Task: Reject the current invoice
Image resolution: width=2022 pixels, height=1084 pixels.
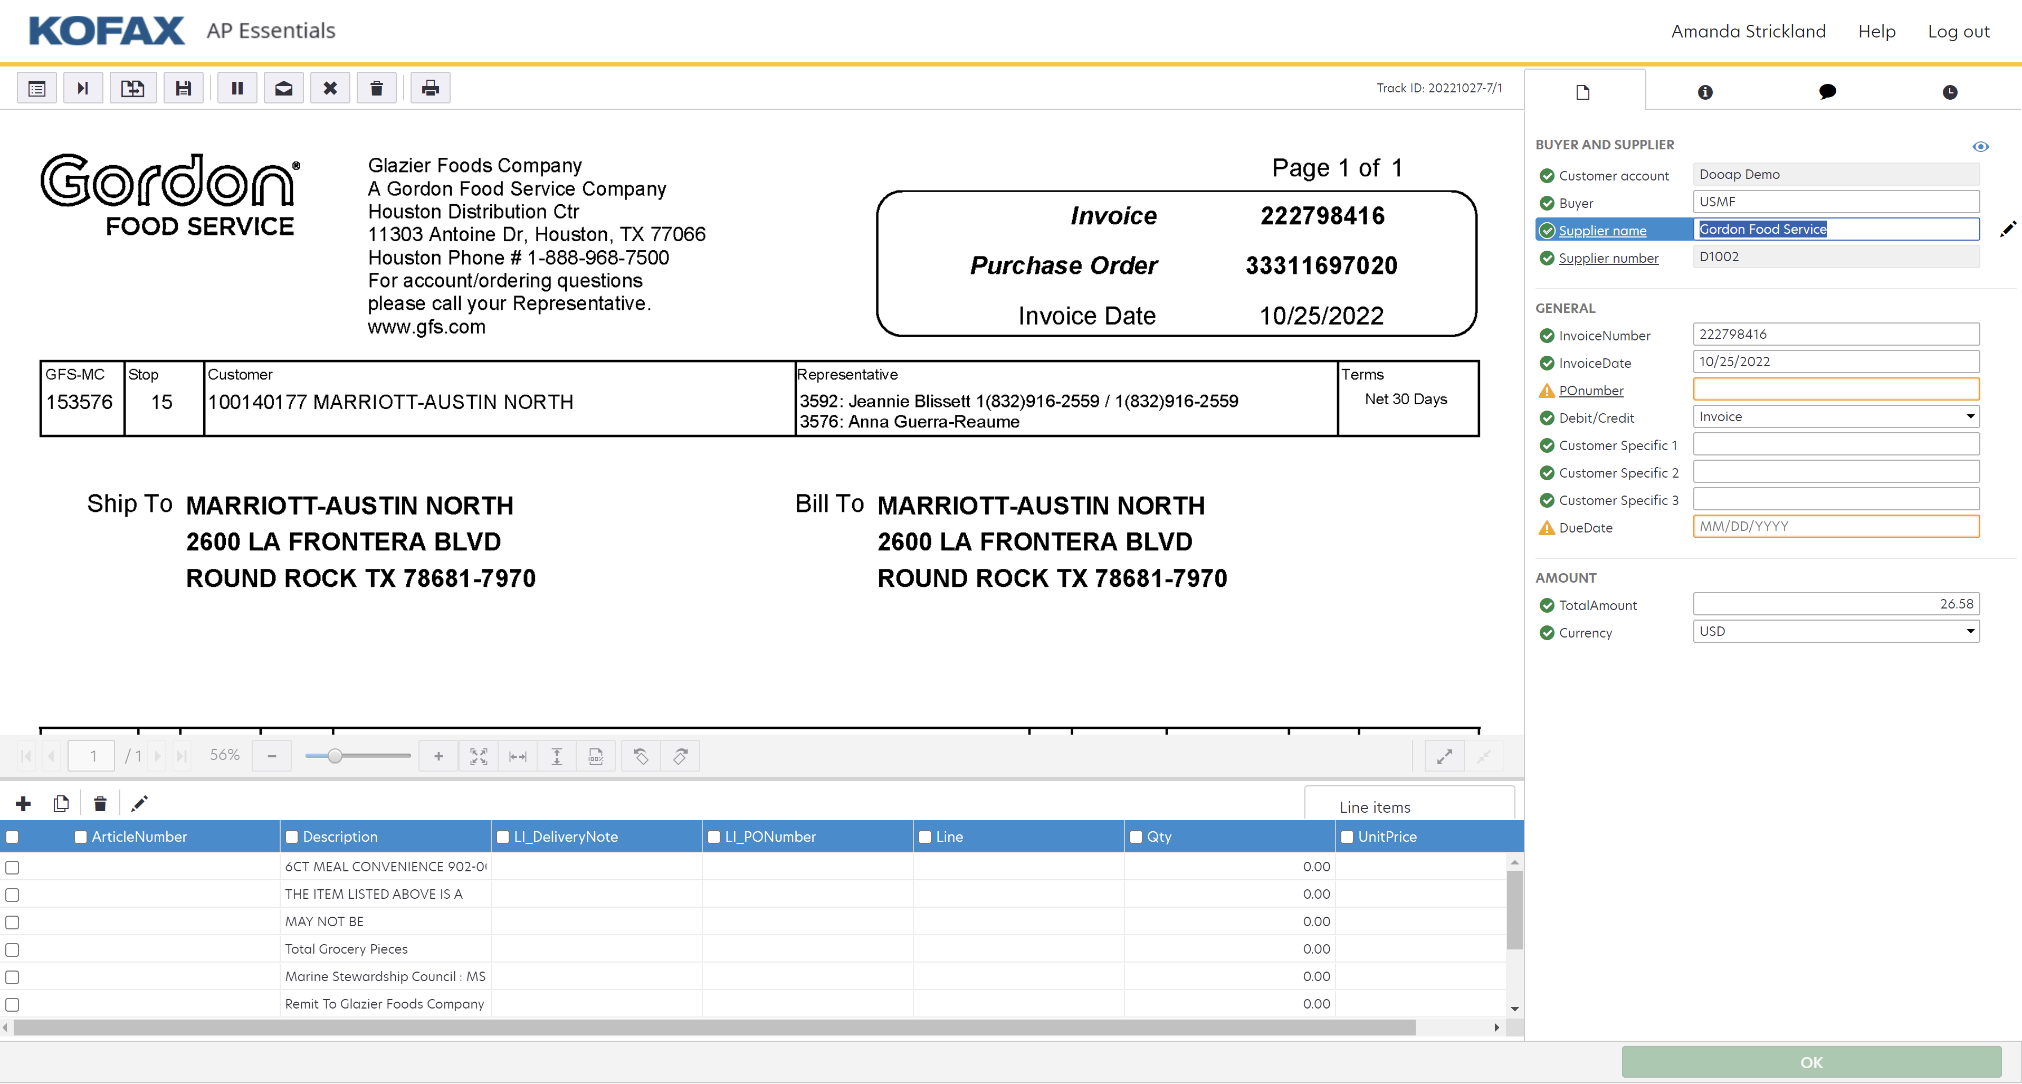Action: (x=330, y=88)
